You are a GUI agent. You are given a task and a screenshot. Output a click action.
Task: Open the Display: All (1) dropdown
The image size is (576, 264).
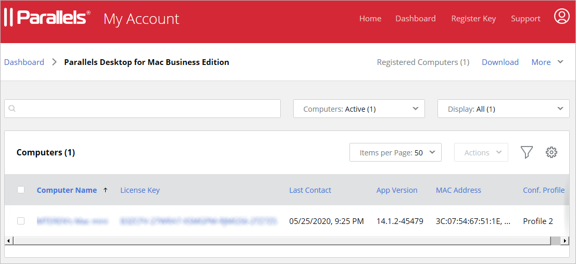coord(503,109)
